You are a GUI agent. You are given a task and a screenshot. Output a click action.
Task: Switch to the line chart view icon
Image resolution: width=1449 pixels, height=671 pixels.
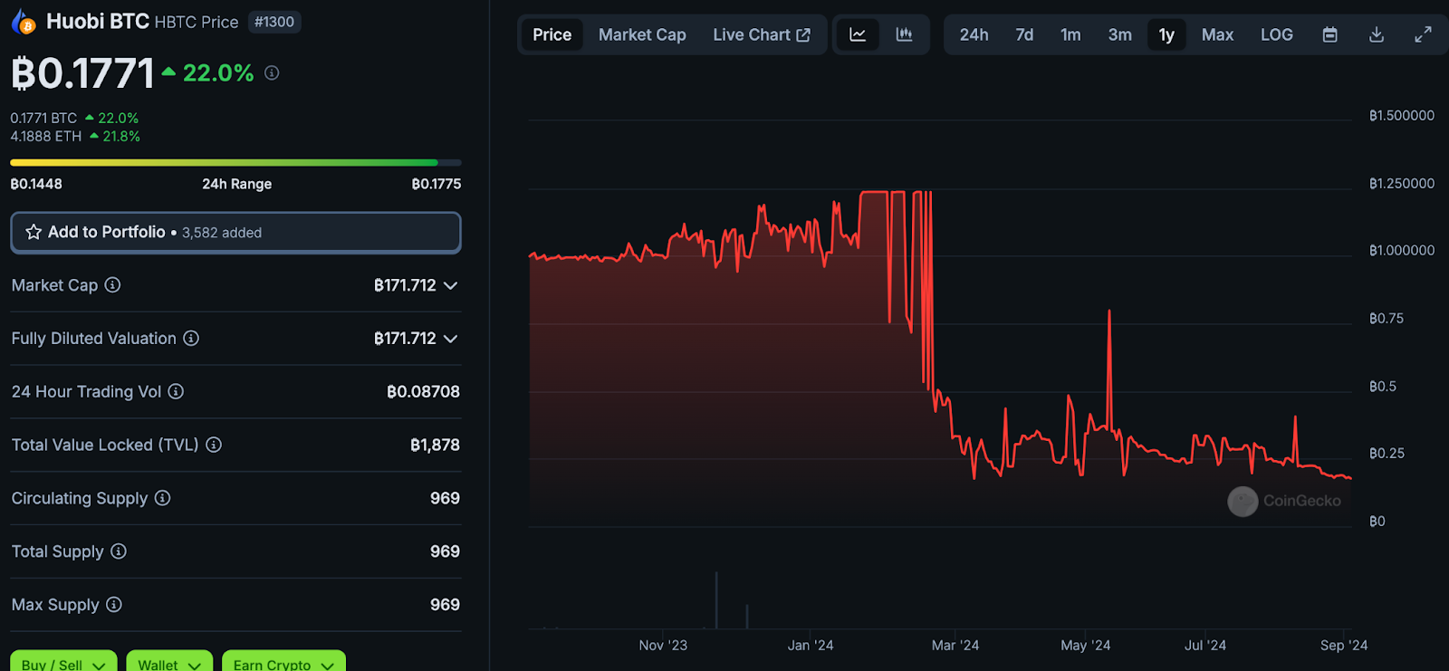[858, 34]
